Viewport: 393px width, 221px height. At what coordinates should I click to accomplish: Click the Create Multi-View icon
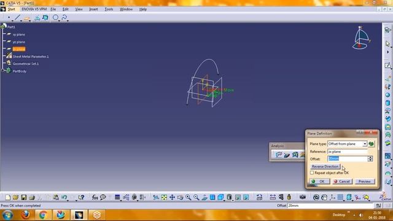point(212,198)
